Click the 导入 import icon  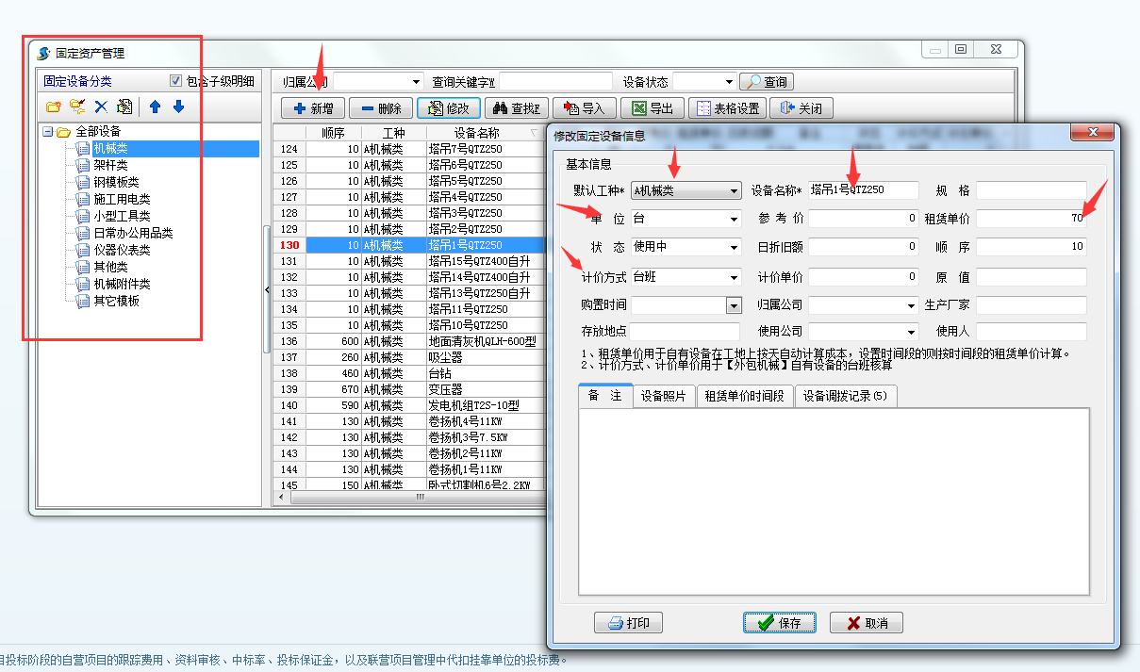click(x=584, y=107)
